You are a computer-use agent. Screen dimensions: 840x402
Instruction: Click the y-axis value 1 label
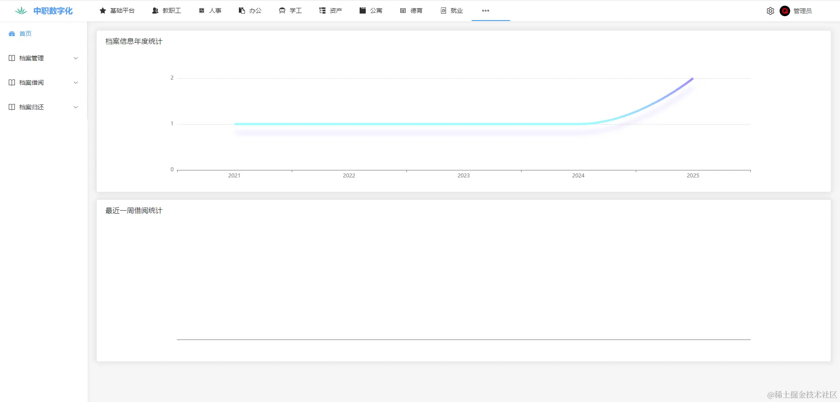[172, 124]
